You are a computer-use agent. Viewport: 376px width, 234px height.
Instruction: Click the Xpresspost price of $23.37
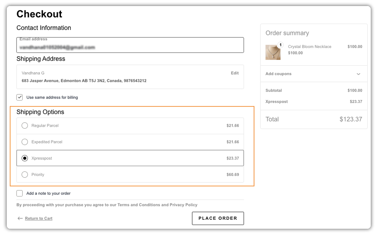tap(233, 158)
